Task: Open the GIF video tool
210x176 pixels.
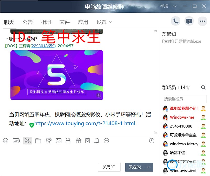Action: point(17,141)
